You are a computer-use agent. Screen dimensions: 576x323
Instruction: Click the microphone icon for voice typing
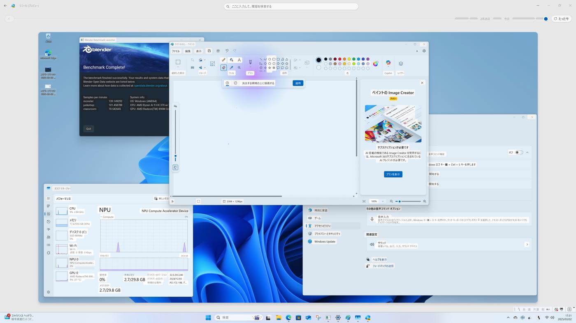(372, 219)
